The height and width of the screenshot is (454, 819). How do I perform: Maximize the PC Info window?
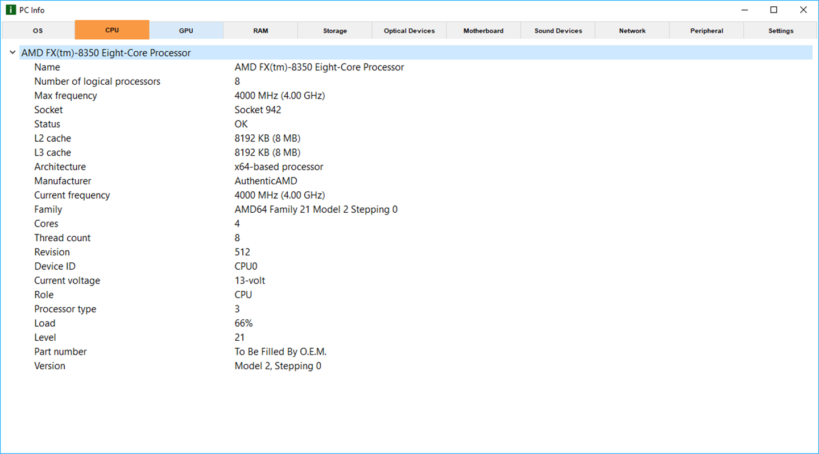773,10
